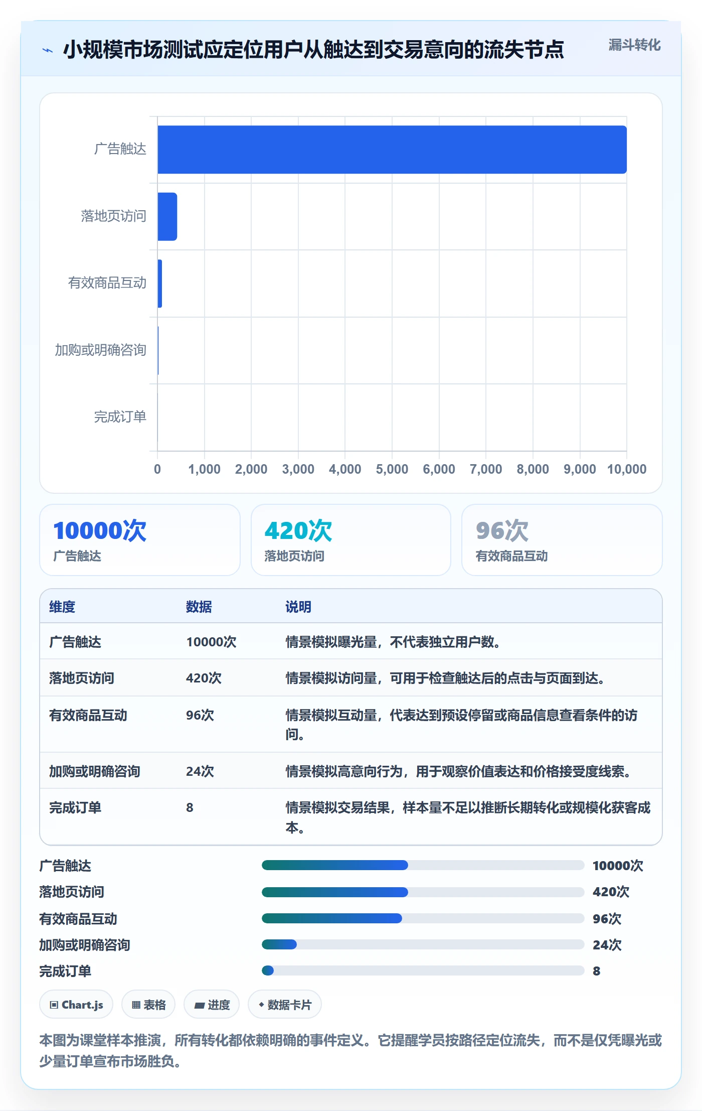Click the 数据 column header

[x=199, y=607]
